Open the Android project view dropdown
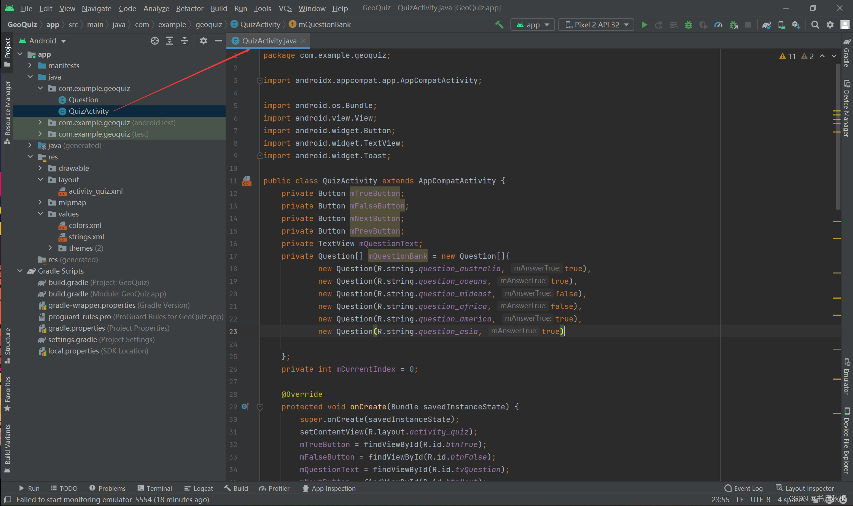The height and width of the screenshot is (506, 853). click(x=43, y=41)
